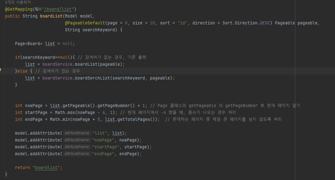Click the searchKeyword==null condition

pos(46,57)
